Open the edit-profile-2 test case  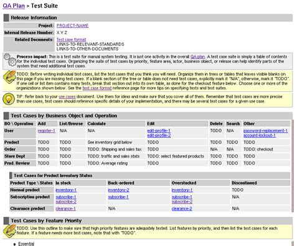coord(159,135)
